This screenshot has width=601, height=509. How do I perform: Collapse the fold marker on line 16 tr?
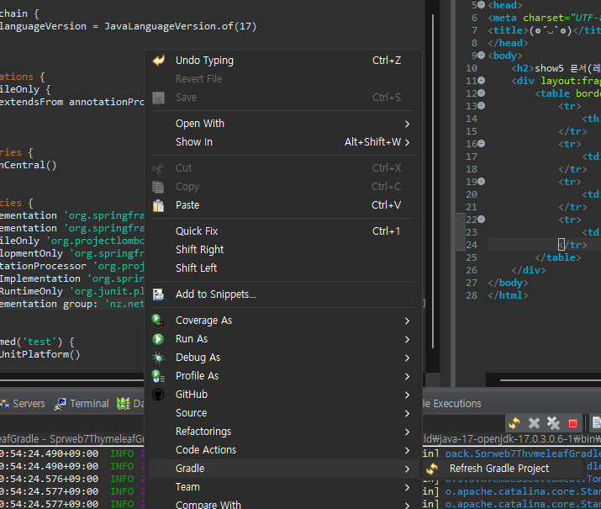[x=482, y=144]
